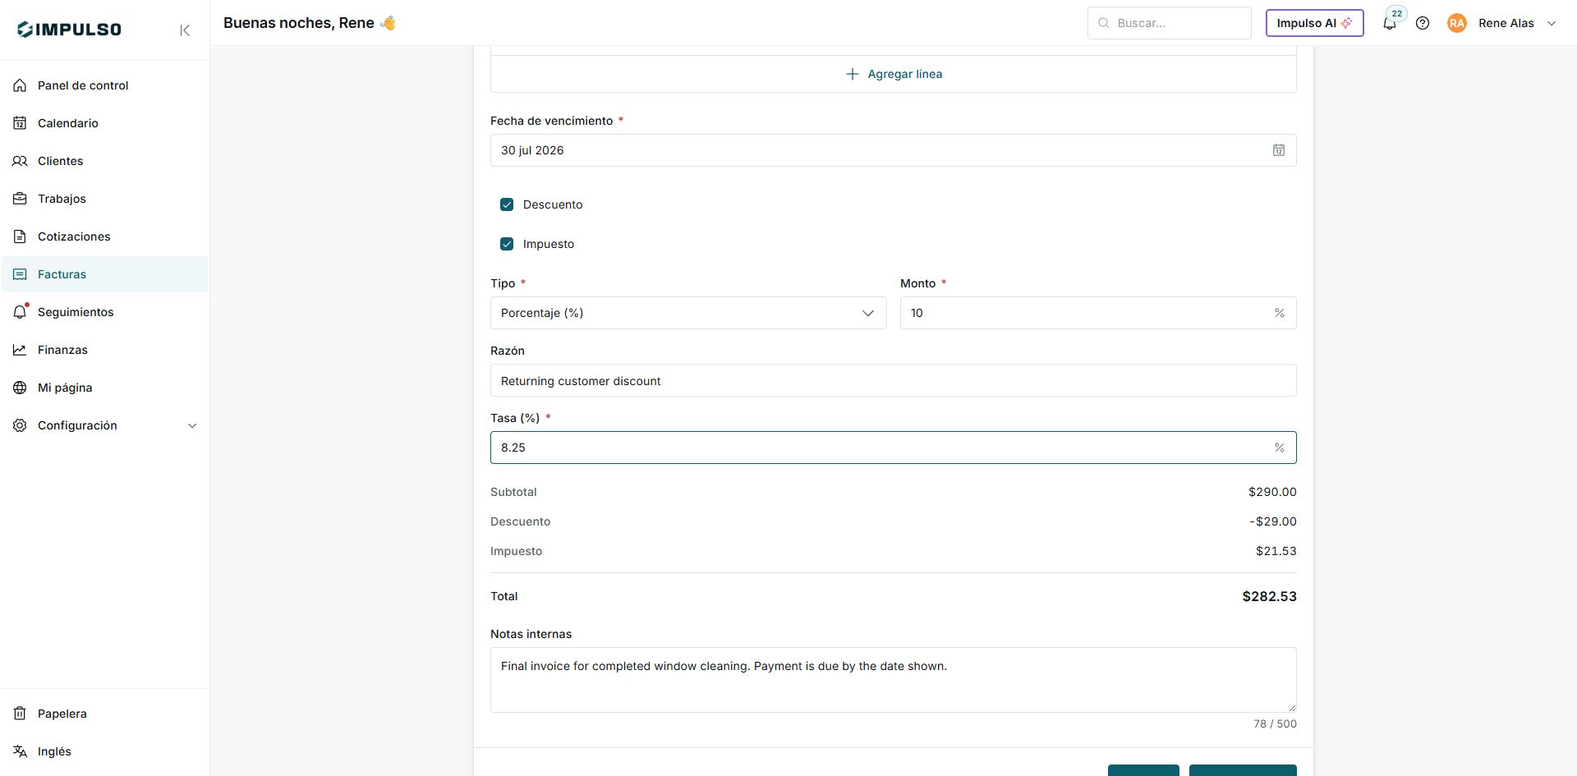The image size is (1577, 776).
Task: Uncheck the Impuesto checkbox
Action: point(507,244)
